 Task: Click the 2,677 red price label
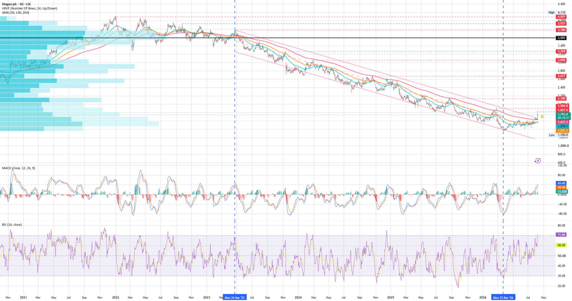(x=561, y=76)
